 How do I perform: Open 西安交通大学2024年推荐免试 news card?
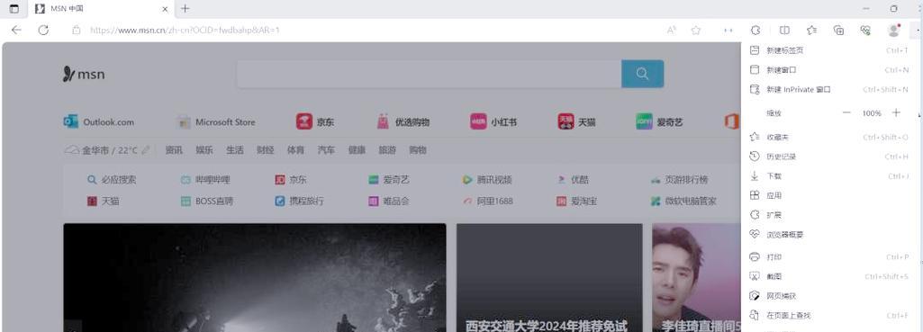[x=549, y=277]
